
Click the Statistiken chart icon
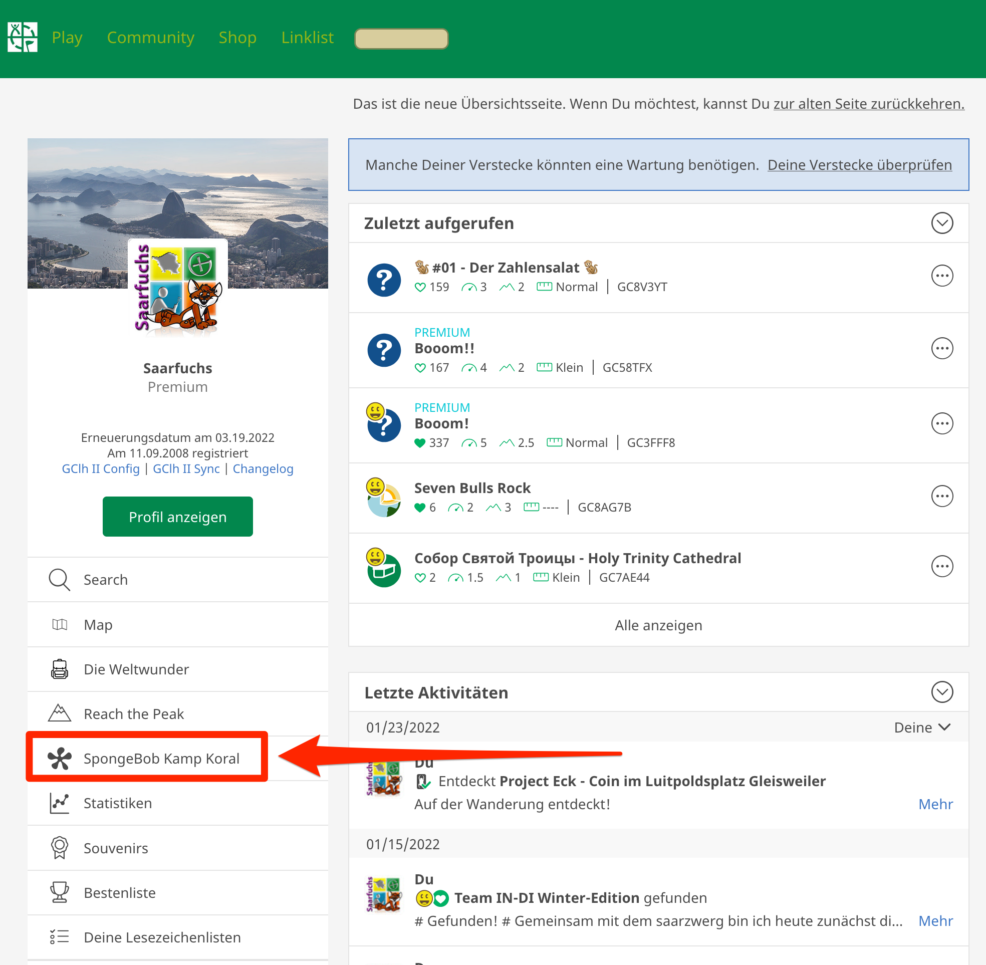(59, 803)
